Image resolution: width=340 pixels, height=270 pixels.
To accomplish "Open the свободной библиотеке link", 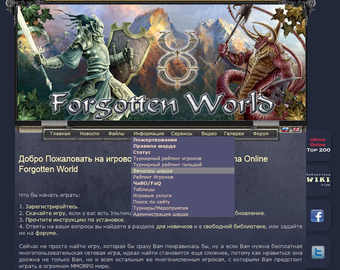I will tap(235, 227).
